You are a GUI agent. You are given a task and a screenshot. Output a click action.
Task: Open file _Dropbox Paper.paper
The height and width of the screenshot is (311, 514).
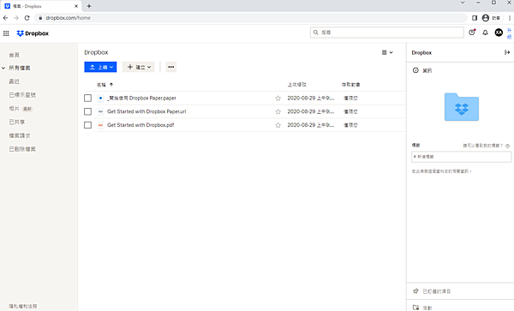(x=141, y=98)
